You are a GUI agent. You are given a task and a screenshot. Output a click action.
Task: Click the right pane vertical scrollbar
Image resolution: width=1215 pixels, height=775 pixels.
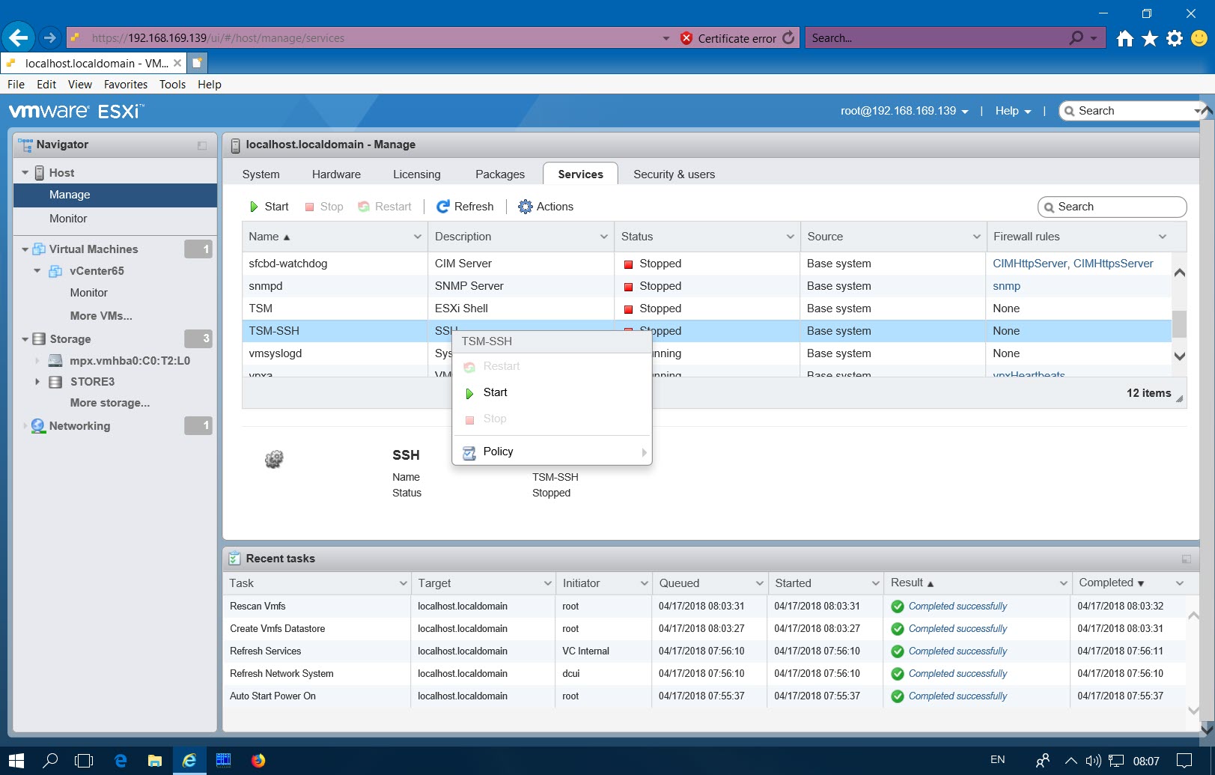pos(1179,324)
